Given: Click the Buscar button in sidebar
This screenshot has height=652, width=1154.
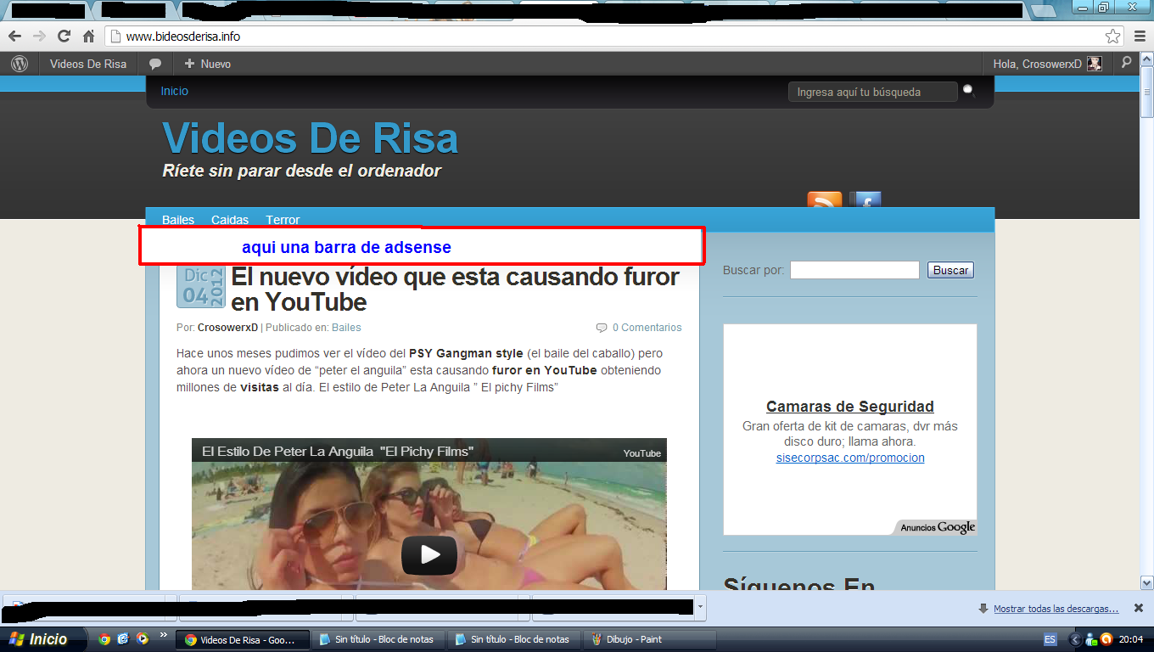Looking at the screenshot, I should [950, 270].
